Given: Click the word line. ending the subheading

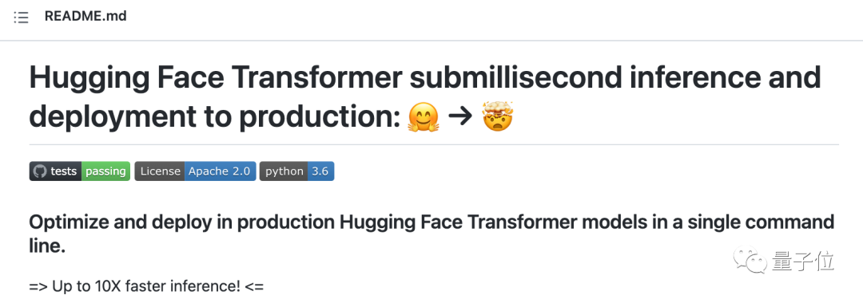Looking at the screenshot, I should [x=47, y=245].
